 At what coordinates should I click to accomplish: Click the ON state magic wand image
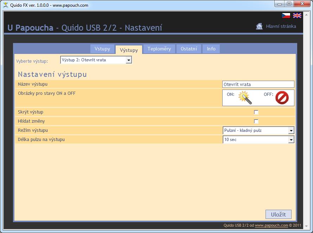click(x=245, y=98)
